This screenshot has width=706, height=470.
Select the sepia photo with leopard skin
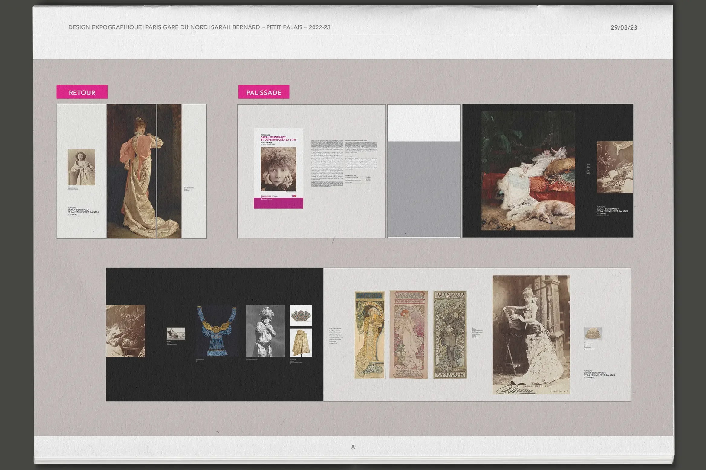coord(615,167)
